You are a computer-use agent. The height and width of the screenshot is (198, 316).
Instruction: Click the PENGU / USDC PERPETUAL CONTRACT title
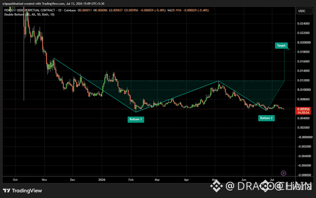click(30, 10)
